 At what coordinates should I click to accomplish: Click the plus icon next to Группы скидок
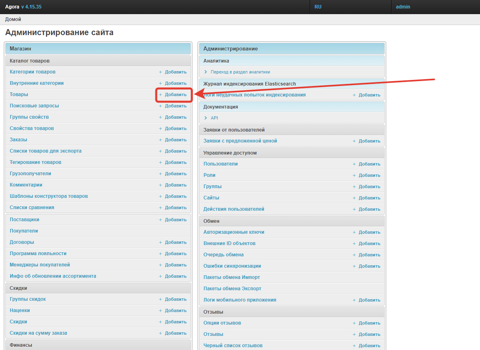[x=160, y=300]
